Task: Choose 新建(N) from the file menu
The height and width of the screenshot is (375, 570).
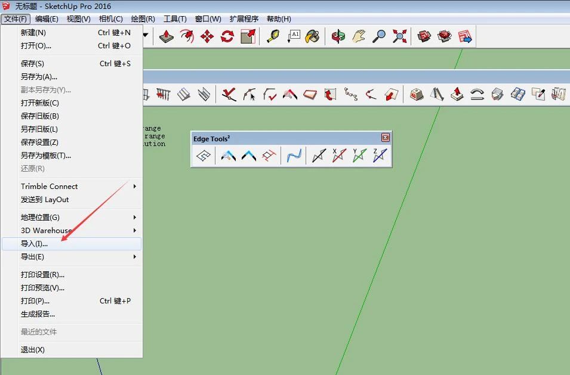Action: (x=72, y=33)
